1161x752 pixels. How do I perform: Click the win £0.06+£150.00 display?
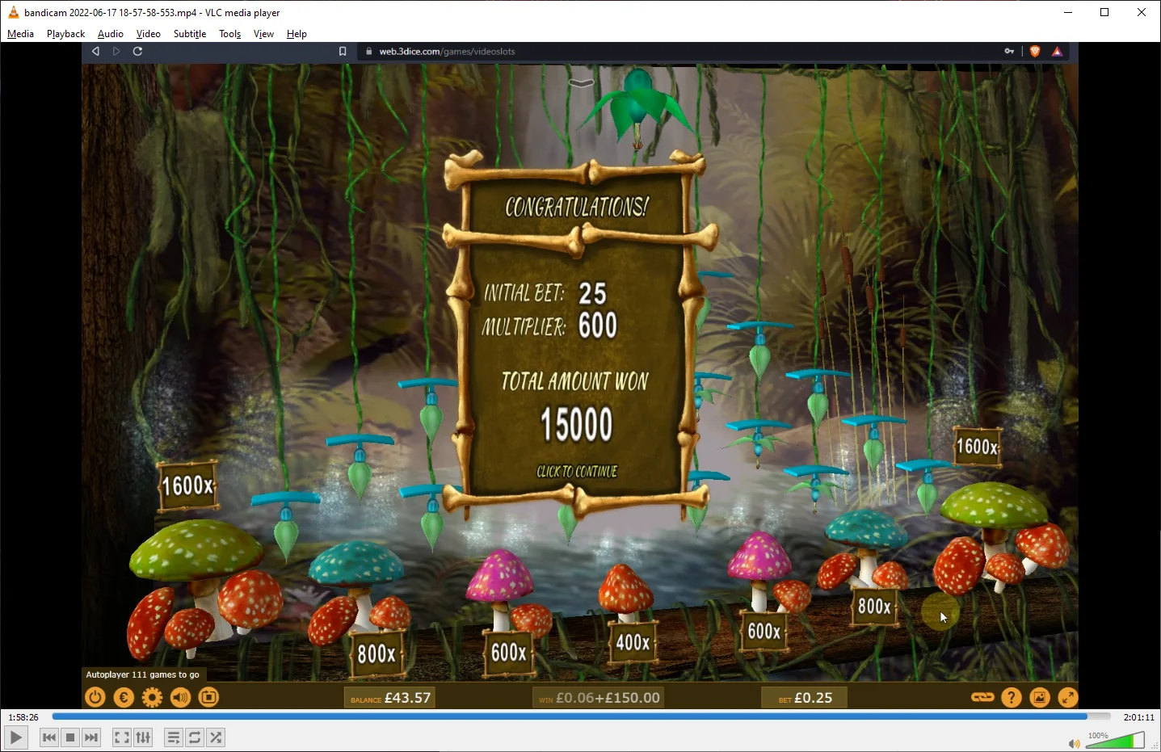coord(599,697)
